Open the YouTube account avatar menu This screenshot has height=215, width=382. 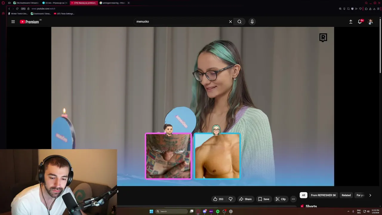(x=370, y=21)
